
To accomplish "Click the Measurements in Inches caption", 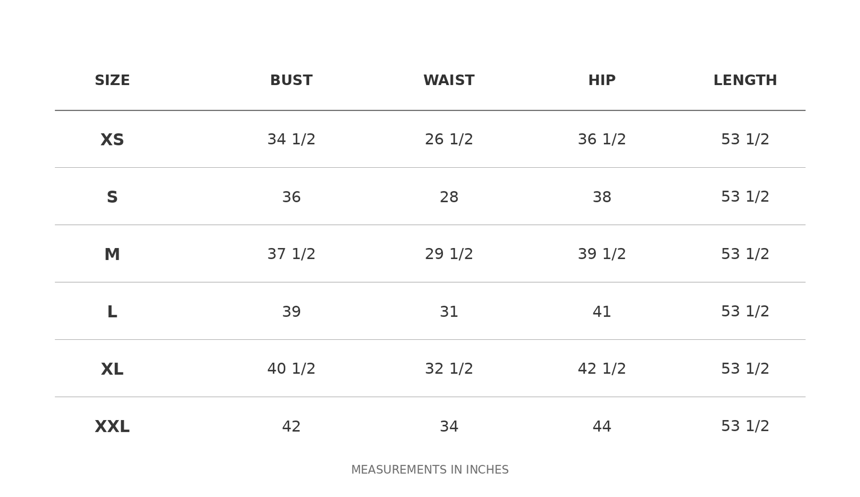I will 430,470.
